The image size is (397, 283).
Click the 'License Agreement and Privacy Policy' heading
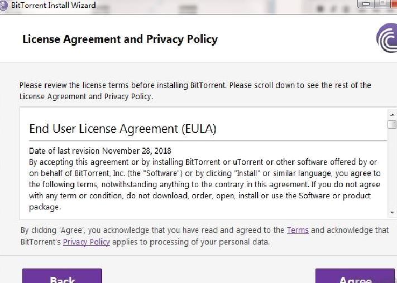click(x=120, y=40)
